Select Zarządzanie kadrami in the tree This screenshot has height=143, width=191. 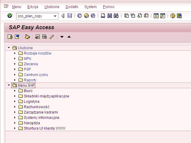[x=41, y=112]
